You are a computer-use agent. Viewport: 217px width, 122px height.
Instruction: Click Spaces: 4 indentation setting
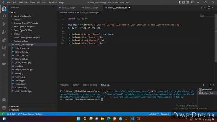click(x=165, y=114)
